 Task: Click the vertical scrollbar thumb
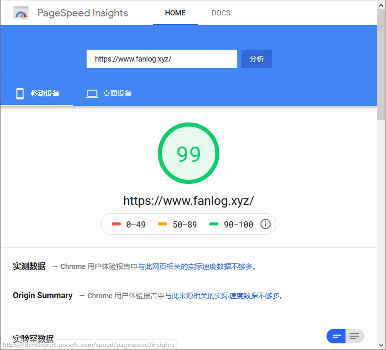[381, 65]
